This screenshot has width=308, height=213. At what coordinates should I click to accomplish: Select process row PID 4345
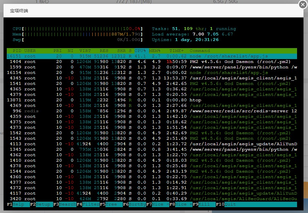point(152,78)
